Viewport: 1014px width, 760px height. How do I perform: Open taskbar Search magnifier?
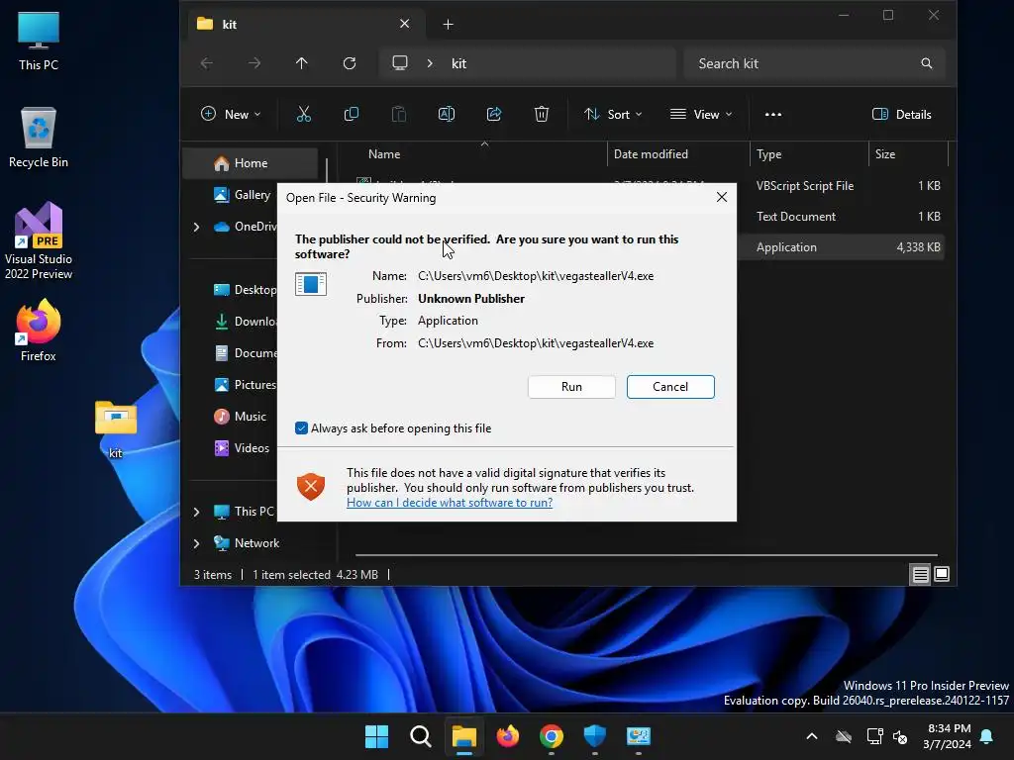pos(420,736)
